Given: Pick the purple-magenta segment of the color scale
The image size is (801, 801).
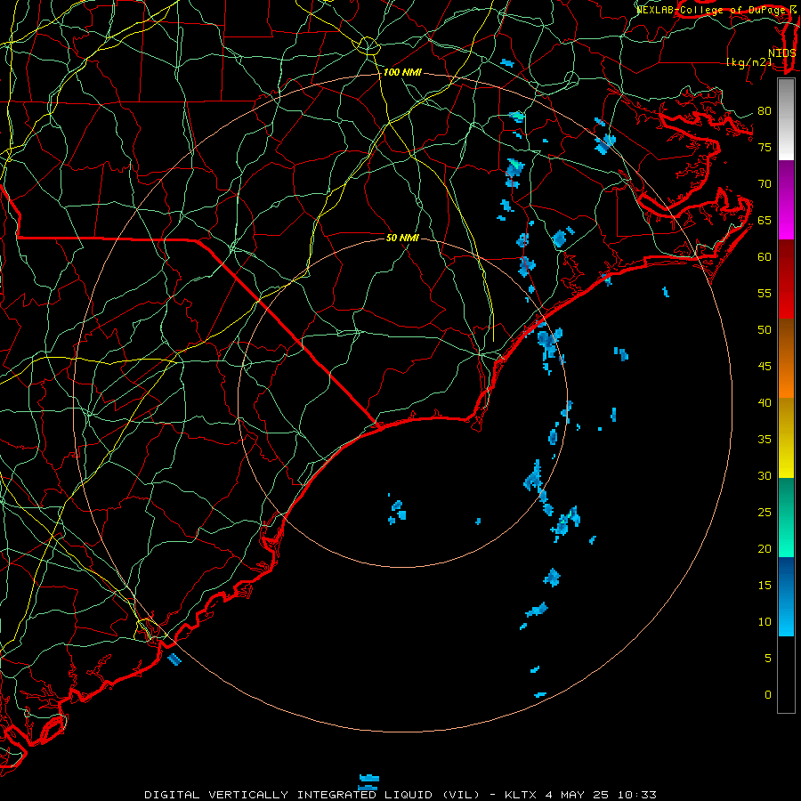Looking at the screenshot, I should pos(786,200).
